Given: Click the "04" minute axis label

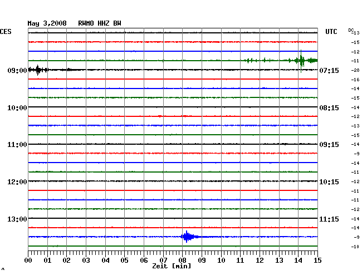Looking at the screenshot, I should click(x=105, y=260).
